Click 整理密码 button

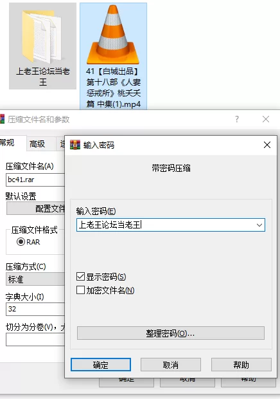tap(171, 333)
